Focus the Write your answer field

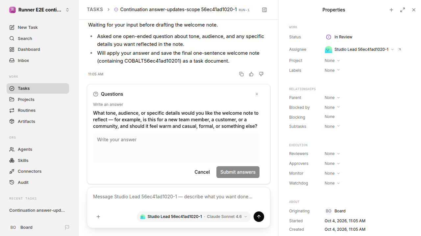click(x=176, y=147)
